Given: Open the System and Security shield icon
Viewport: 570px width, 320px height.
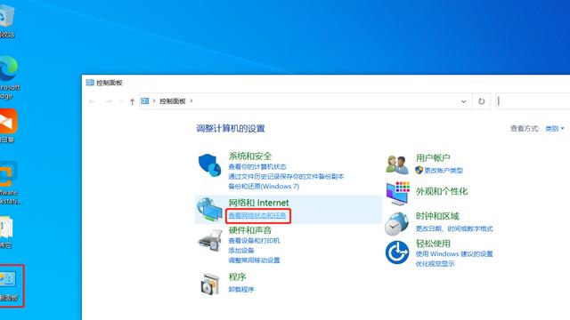Looking at the screenshot, I should click(210, 165).
